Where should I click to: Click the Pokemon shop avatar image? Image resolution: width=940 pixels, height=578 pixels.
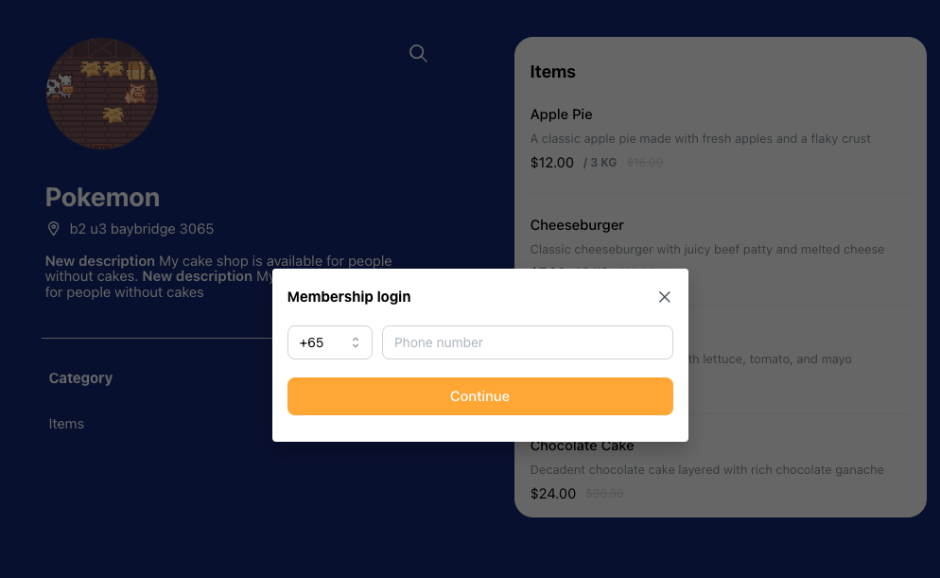102,94
